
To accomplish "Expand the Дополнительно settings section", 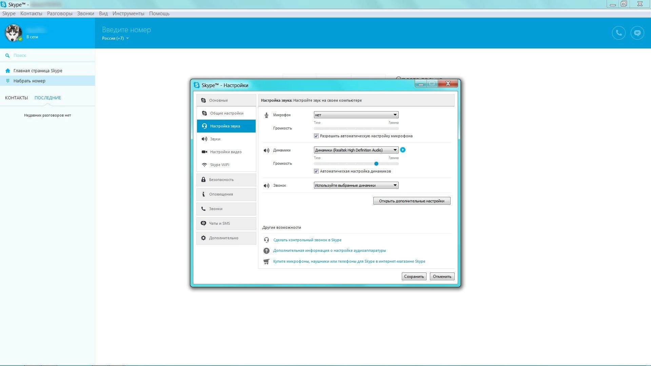I will [x=226, y=238].
